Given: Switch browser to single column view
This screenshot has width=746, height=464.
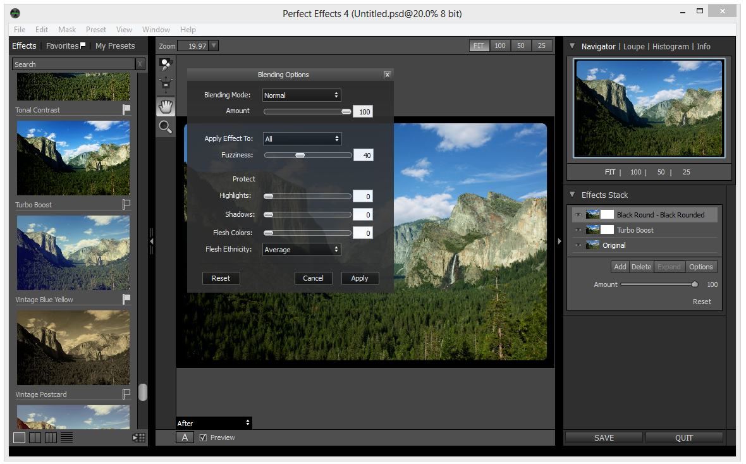Looking at the screenshot, I should pos(20,438).
